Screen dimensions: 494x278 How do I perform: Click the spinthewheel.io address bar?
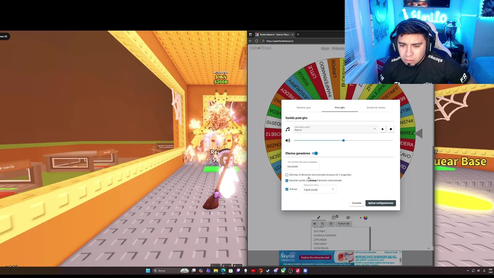[303, 41]
